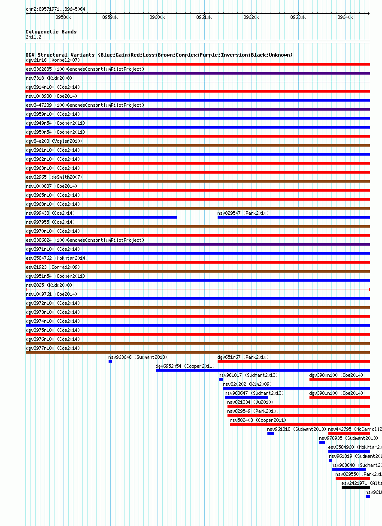Click dgv6950n54 (Cooper2011) label
This screenshot has width=382, height=526.
pyautogui.click(x=55, y=132)
